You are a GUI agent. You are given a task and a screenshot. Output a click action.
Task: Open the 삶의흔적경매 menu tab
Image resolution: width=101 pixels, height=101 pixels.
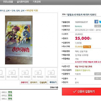tap(23, 2)
